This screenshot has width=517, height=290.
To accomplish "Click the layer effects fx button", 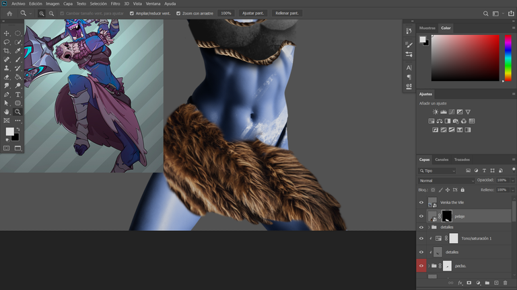I will [460, 283].
